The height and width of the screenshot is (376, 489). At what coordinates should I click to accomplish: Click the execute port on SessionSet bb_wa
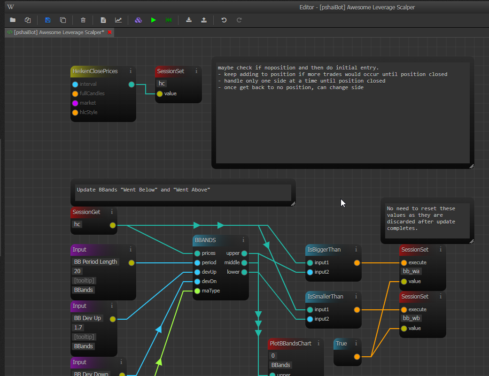coord(404,262)
